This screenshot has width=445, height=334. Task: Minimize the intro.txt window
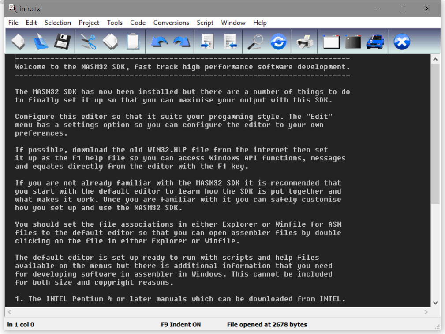pyautogui.click(x=378, y=8)
